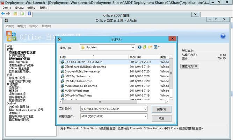Select 指定 Exchange Server 设置 tree item

coord(26,110)
